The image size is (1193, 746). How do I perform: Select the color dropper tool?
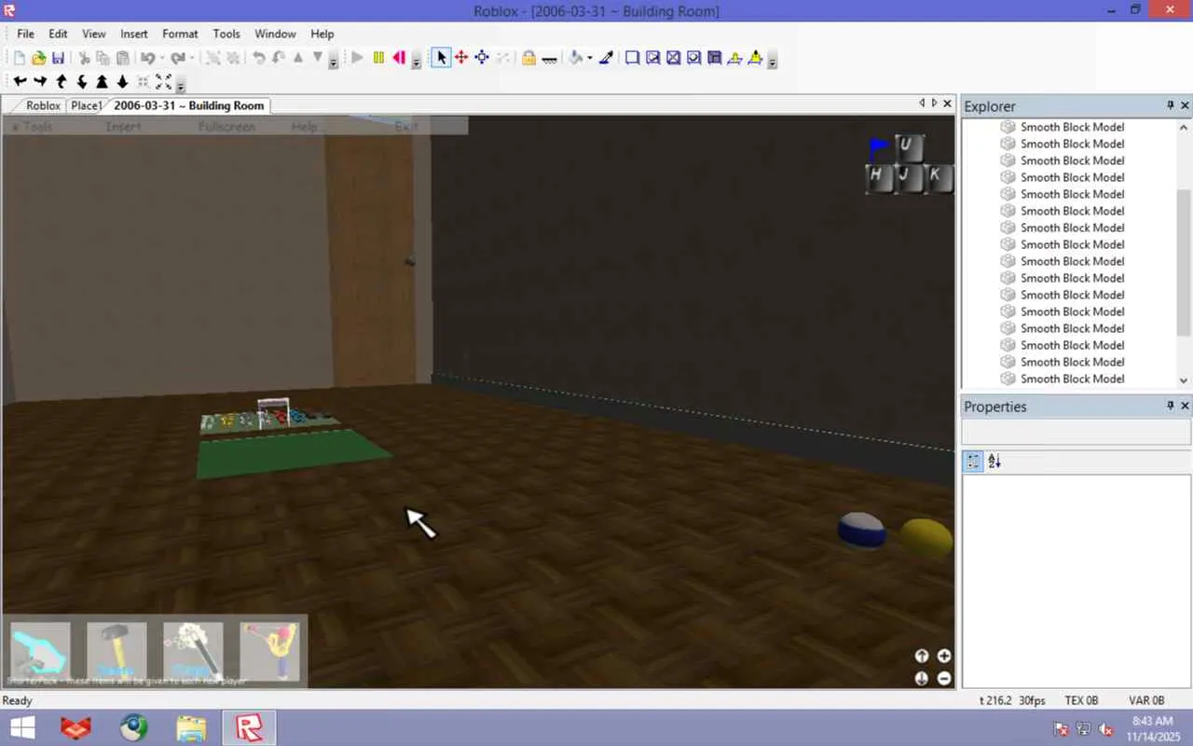[606, 58]
